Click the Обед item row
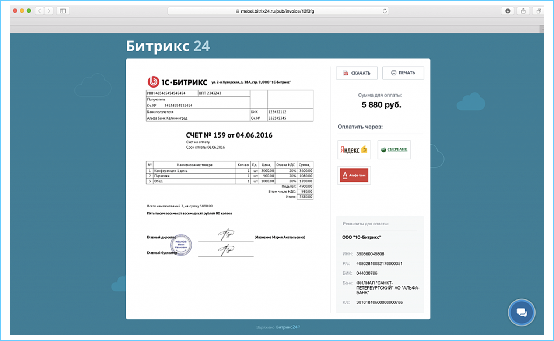Screen dimensions: 554x341 229,181
